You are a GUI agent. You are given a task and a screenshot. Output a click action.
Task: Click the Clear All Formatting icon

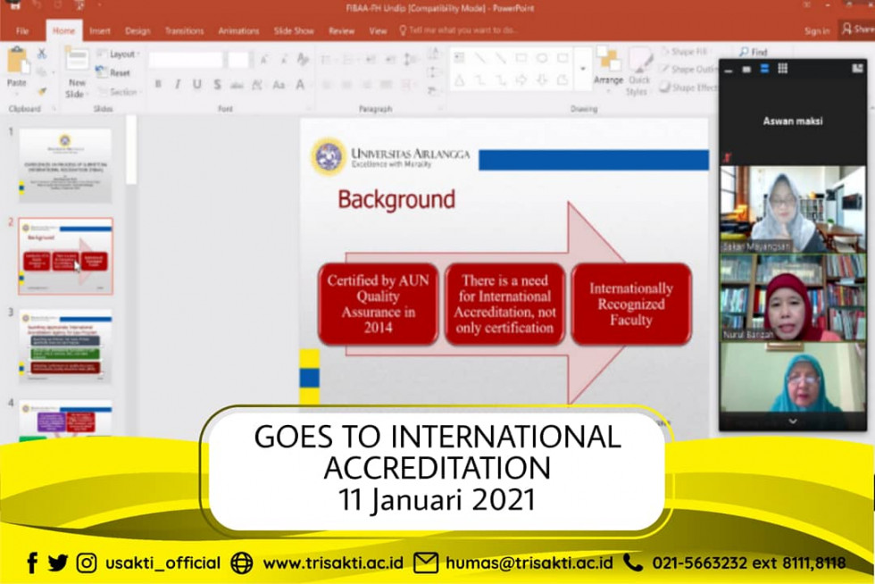[303, 59]
